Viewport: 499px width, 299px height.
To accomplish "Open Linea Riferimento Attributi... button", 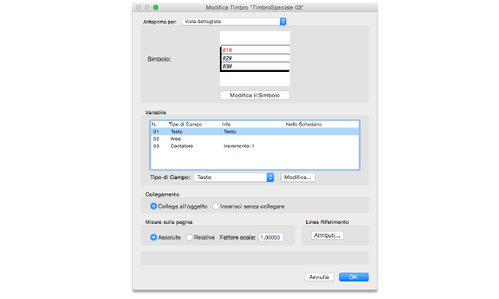I will pos(327,235).
